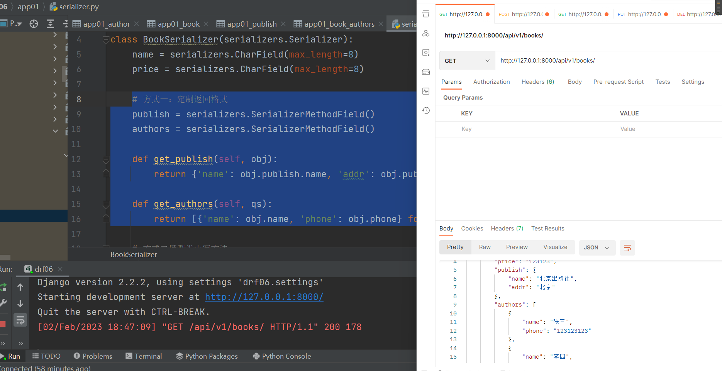Switch to app01_author editor tab
Viewport: 722px width, 371px height.
point(102,24)
